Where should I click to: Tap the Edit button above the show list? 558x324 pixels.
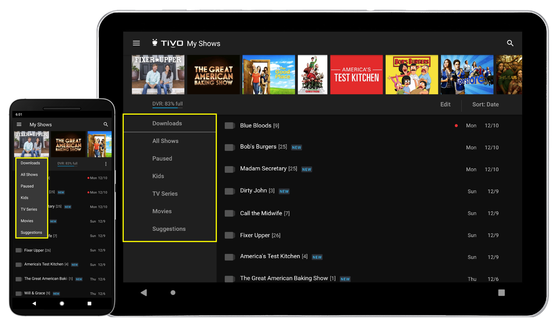pyautogui.click(x=445, y=104)
